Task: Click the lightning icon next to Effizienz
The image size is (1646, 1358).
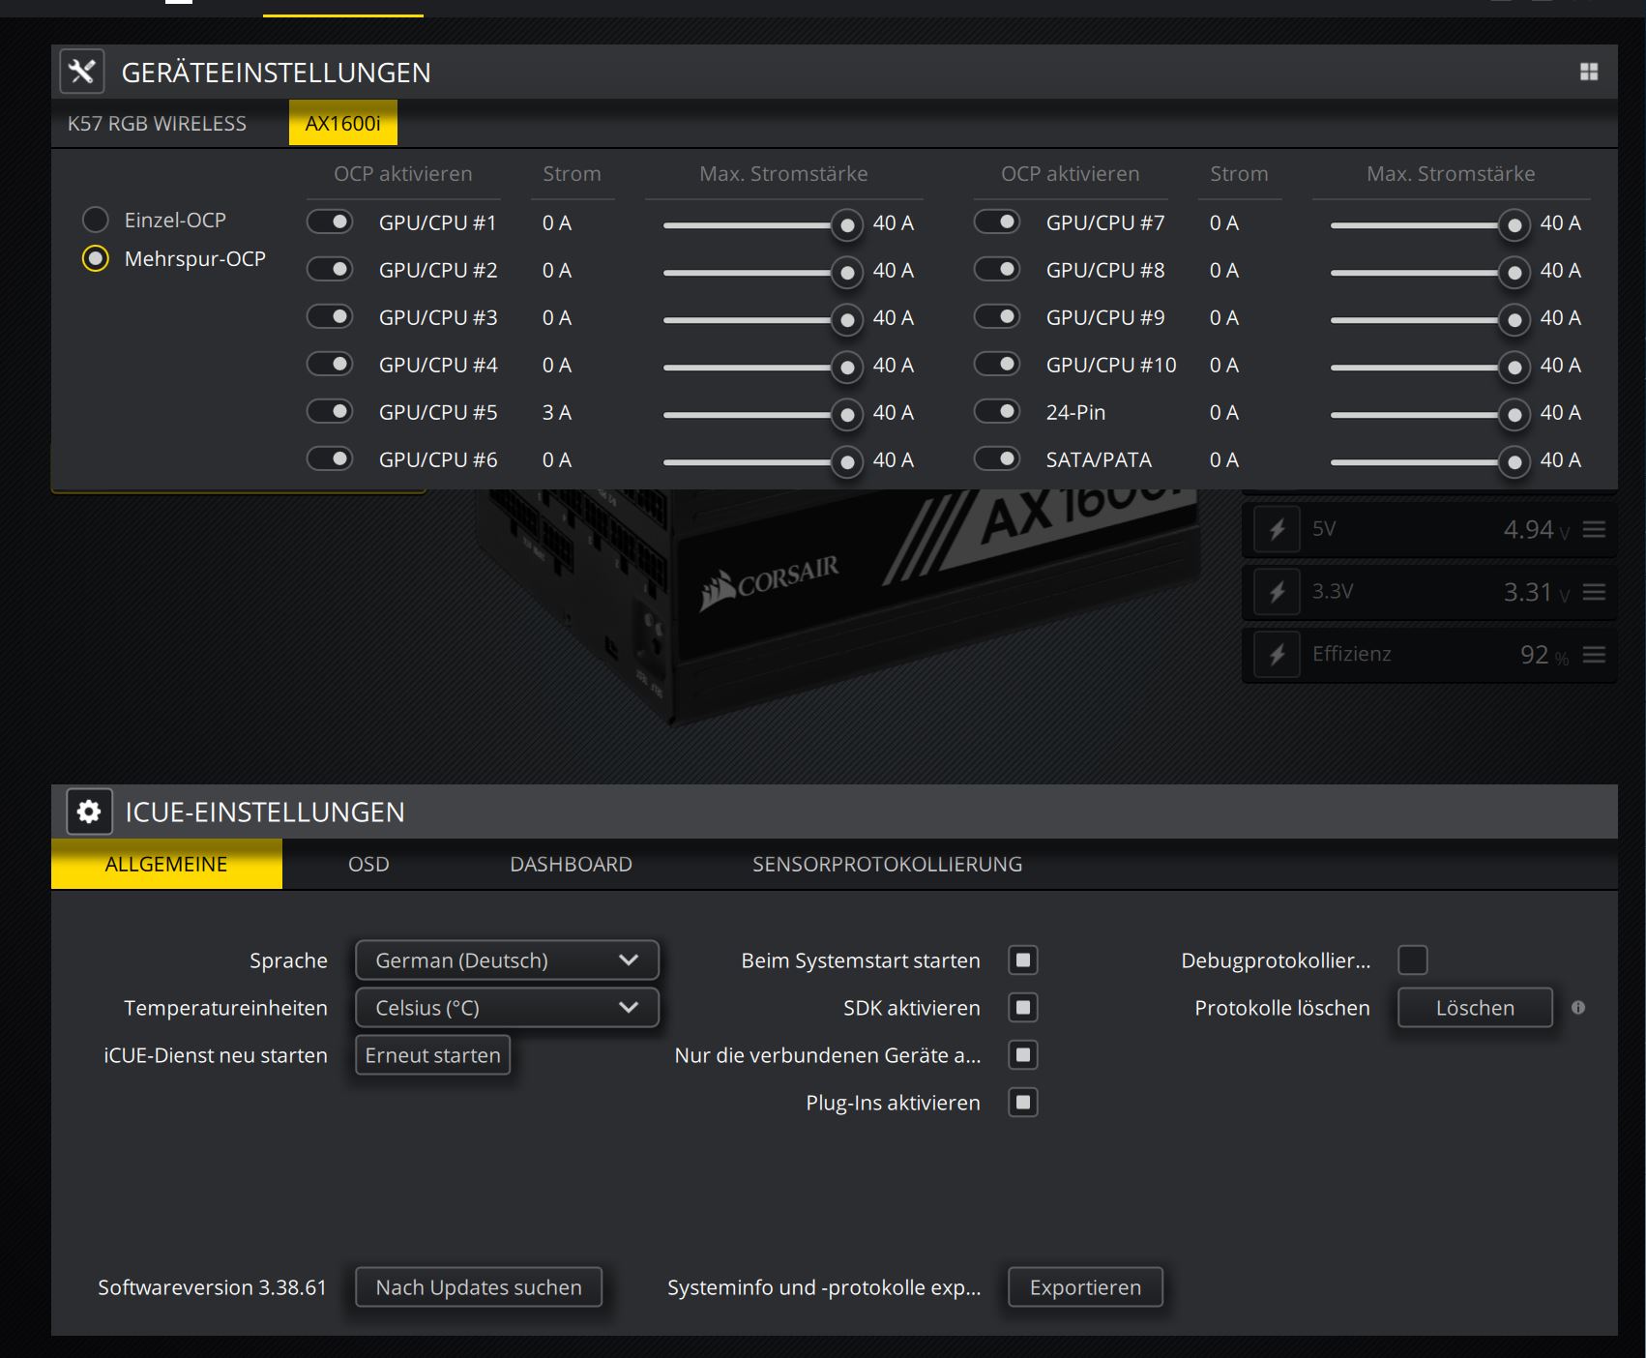Action: click(x=1277, y=655)
